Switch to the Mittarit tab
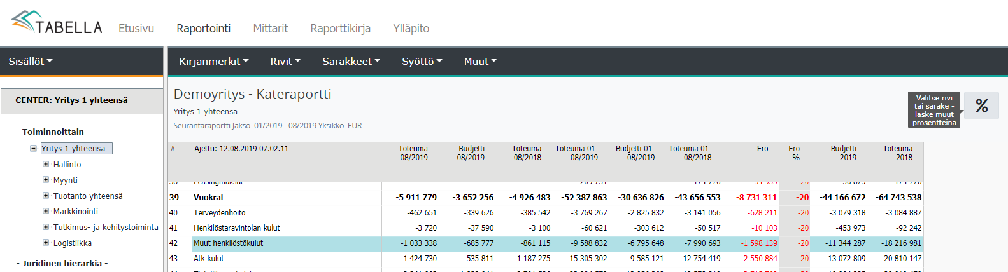Screen dimensions: 1008x272 click(x=270, y=29)
